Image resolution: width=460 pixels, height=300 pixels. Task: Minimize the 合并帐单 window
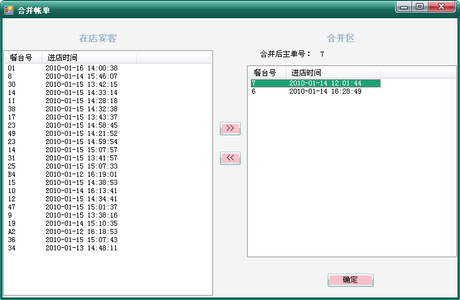405,6
